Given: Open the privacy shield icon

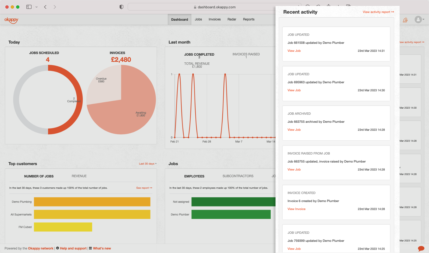Looking at the screenshot, I should pos(121,7).
